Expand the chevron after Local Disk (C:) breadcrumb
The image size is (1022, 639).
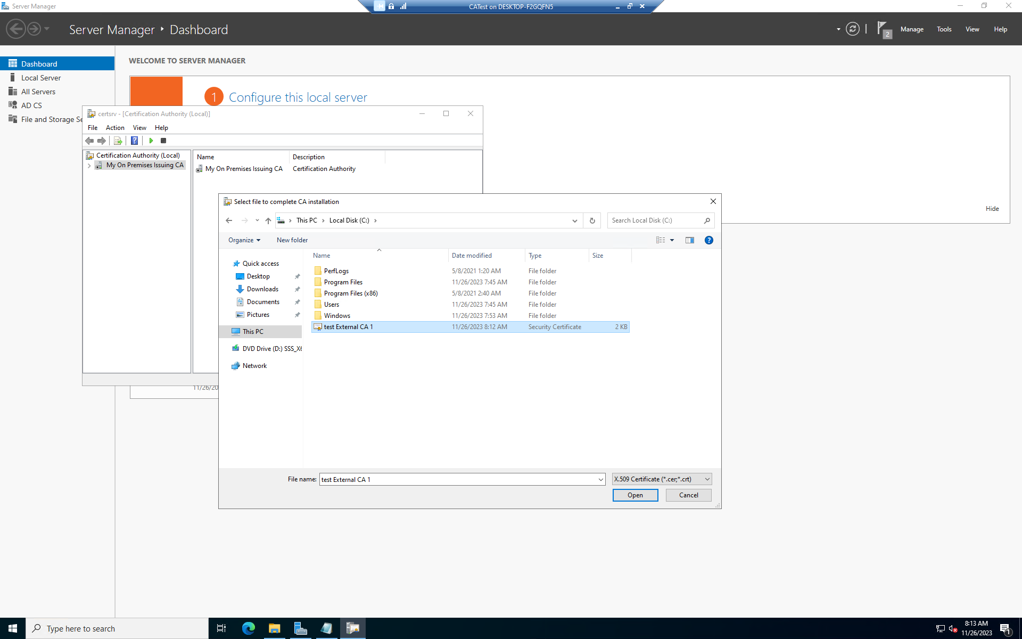click(375, 220)
